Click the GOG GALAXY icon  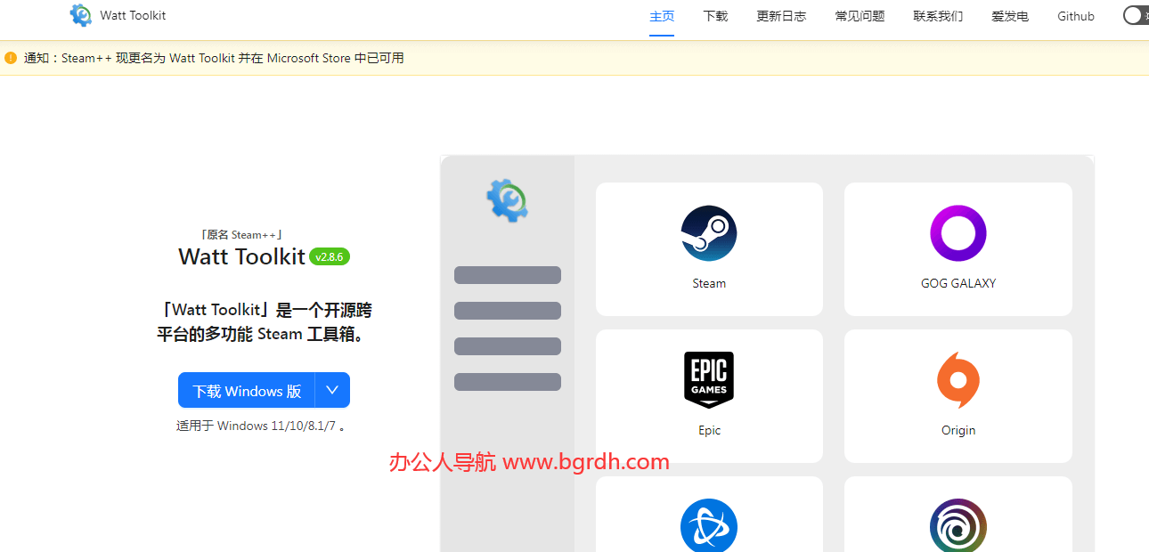957,232
